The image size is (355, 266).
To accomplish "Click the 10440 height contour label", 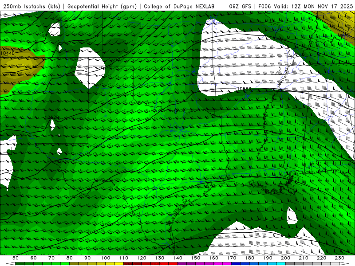I will (8, 53).
